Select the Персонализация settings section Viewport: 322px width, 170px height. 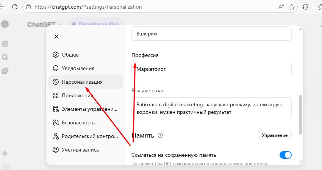[86, 82]
